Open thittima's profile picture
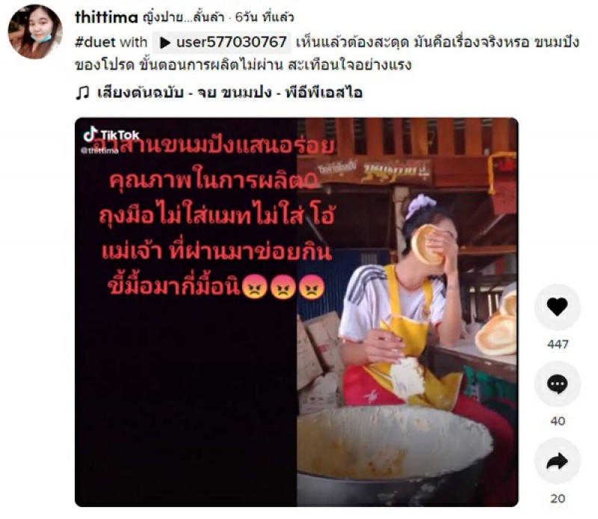This screenshot has height=519, width=598. coord(35,31)
